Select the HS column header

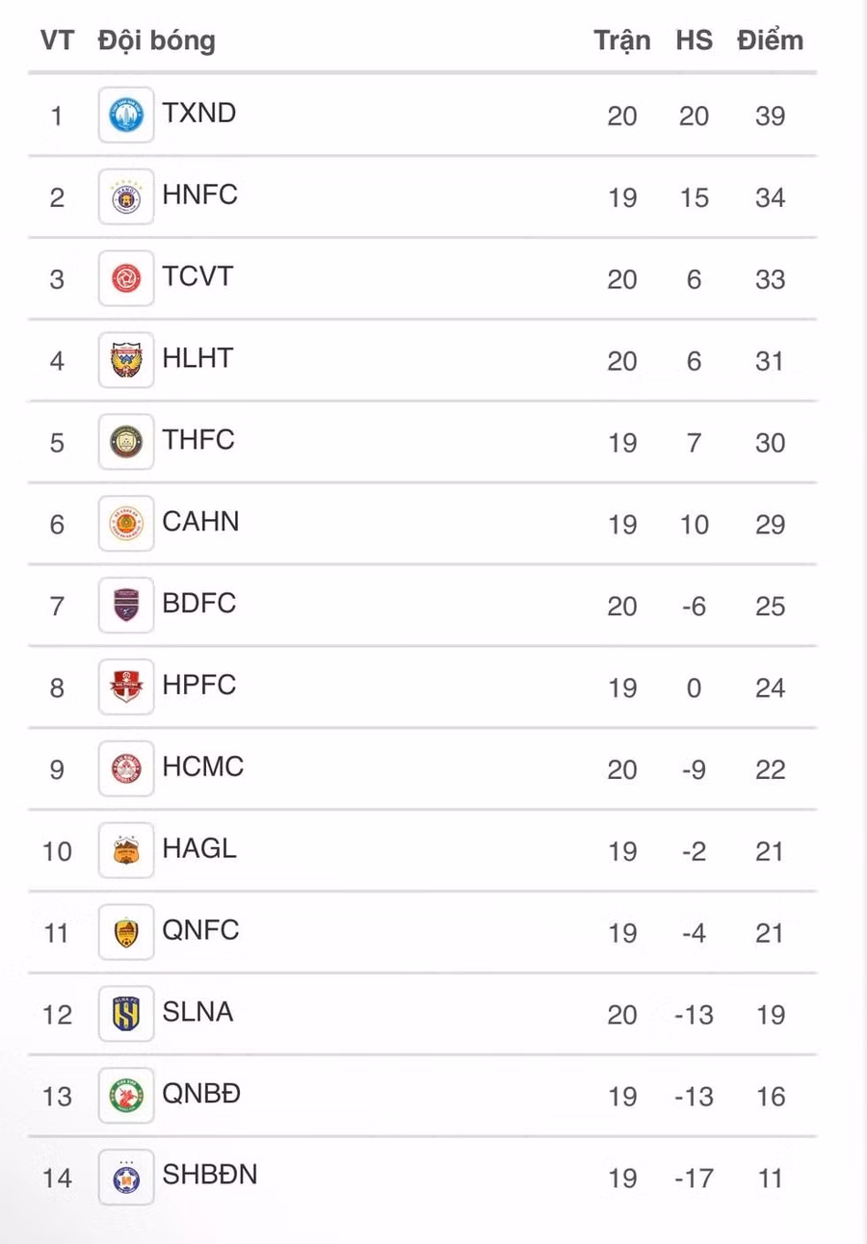694,40
